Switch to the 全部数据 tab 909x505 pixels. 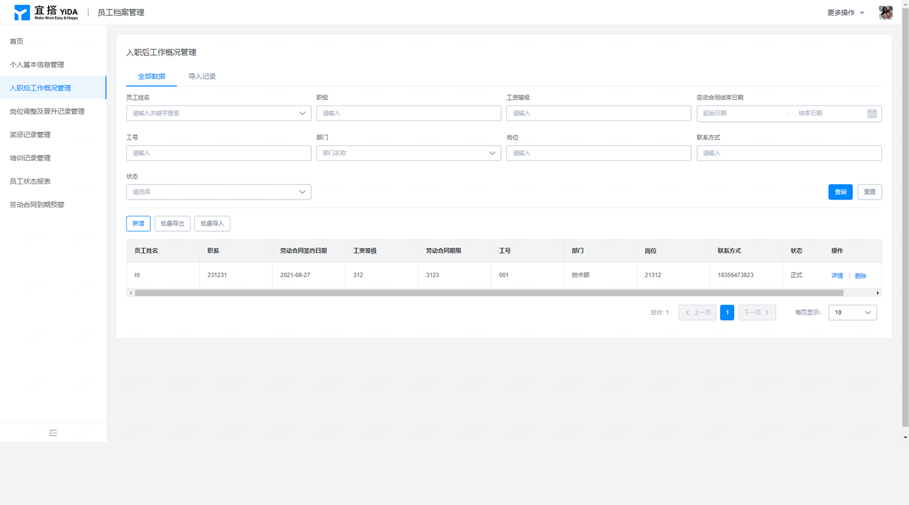coord(151,76)
